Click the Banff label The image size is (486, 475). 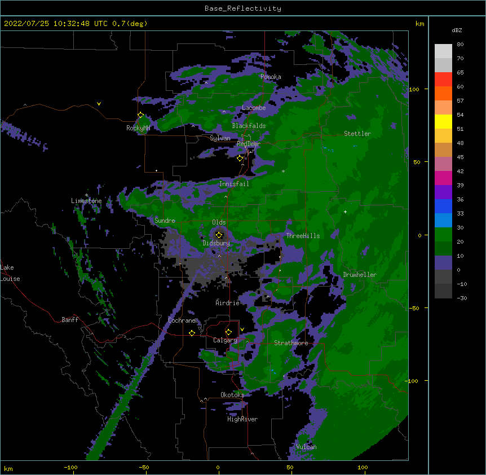point(70,320)
